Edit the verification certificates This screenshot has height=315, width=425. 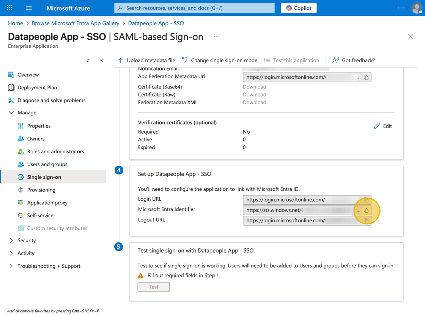pos(382,126)
